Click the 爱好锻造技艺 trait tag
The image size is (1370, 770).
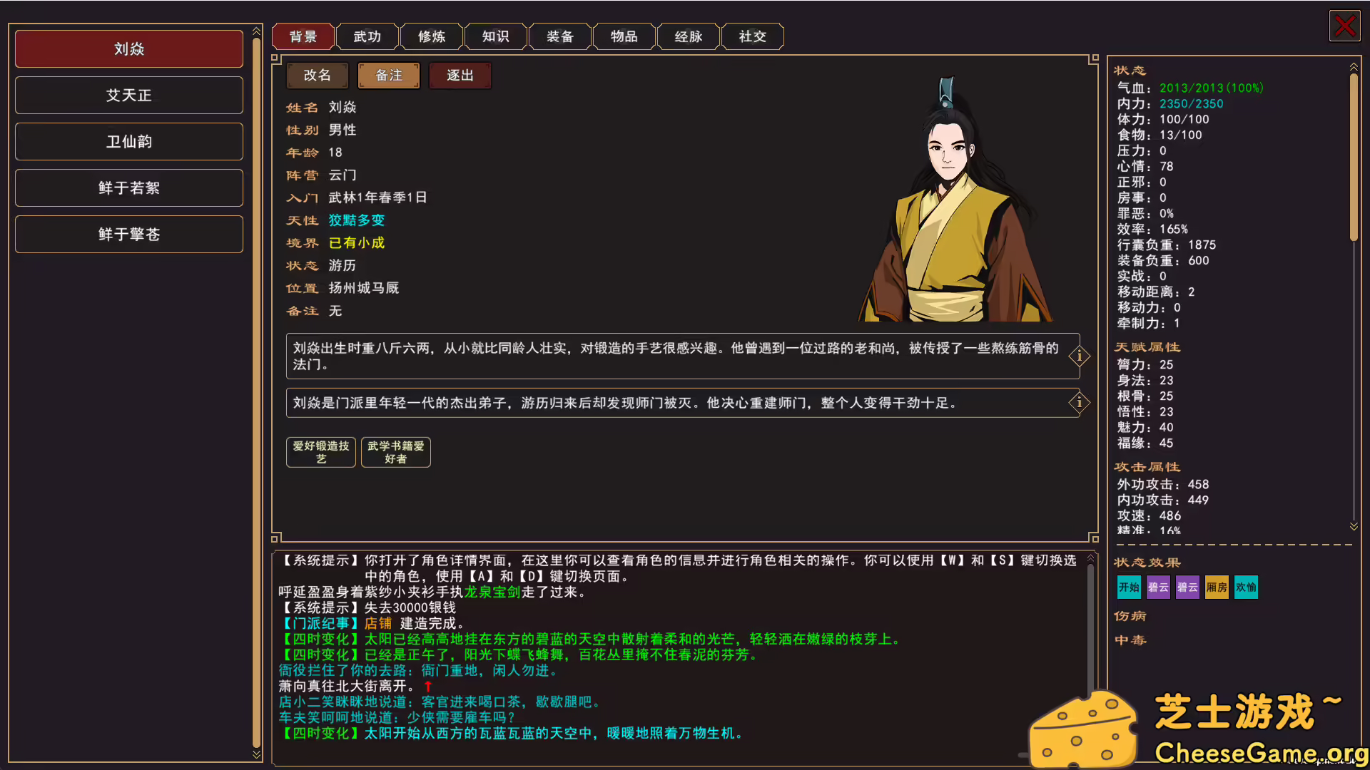tap(320, 452)
